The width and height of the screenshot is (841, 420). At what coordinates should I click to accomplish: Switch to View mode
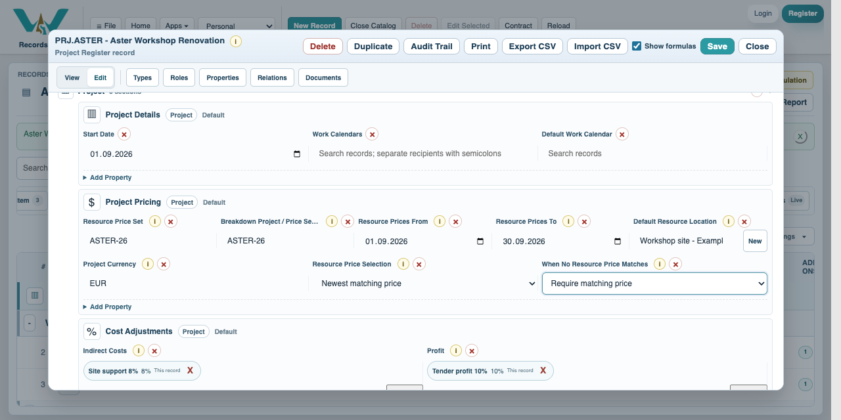[x=72, y=77]
